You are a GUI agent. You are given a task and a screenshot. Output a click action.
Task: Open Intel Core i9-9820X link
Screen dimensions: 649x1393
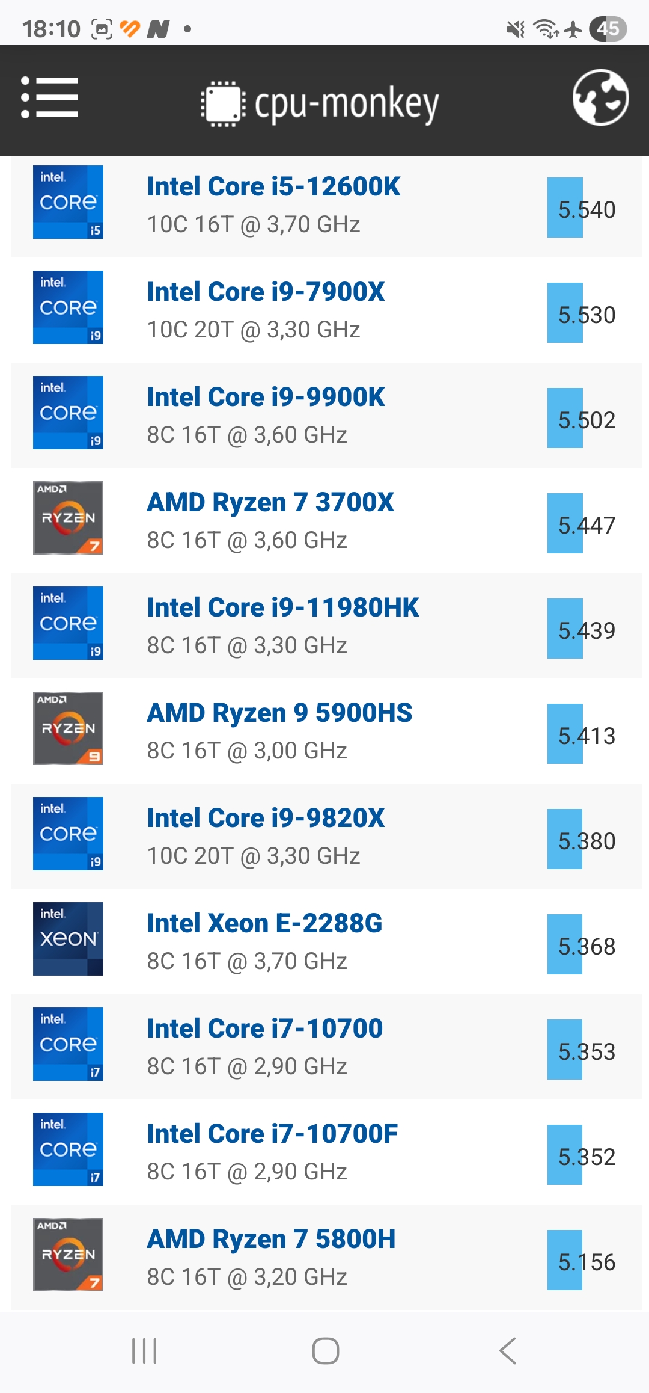[x=266, y=818]
